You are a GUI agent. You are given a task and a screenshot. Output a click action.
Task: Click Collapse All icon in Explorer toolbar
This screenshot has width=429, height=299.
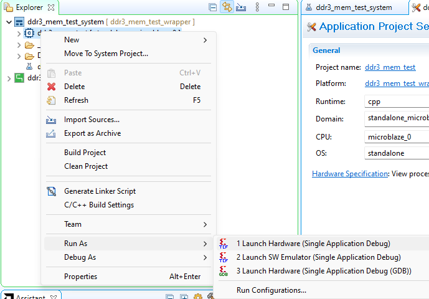[x=213, y=7]
